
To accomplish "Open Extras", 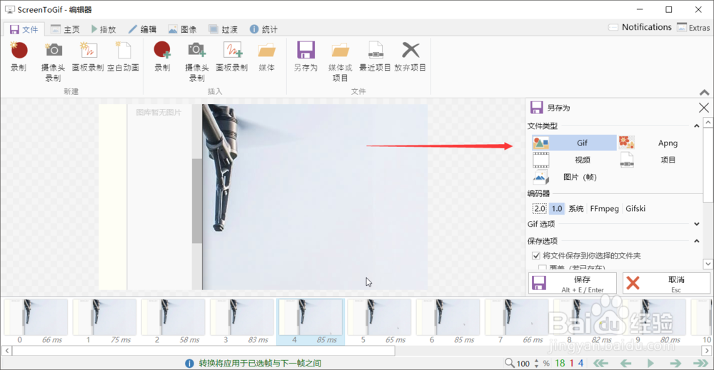I will (693, 28).
